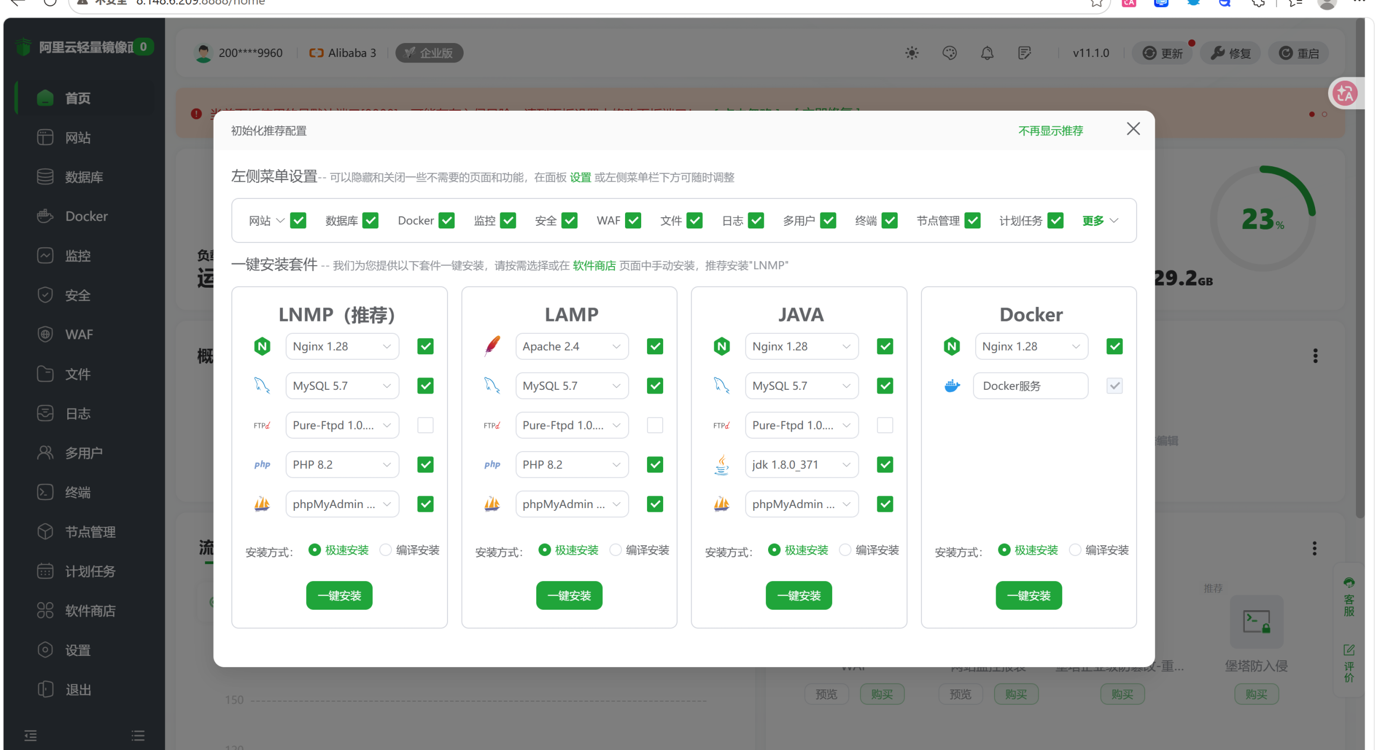The height and width of the screenshot is (750, 1377).
Task: Expand the 更多 menu options
Action: (x=1101, y=220)
